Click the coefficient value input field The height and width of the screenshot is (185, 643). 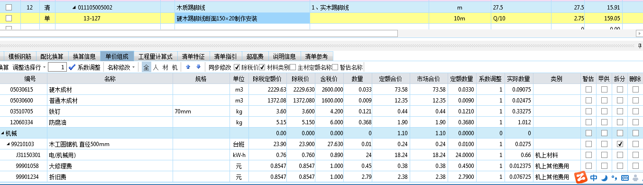point(57,67)
